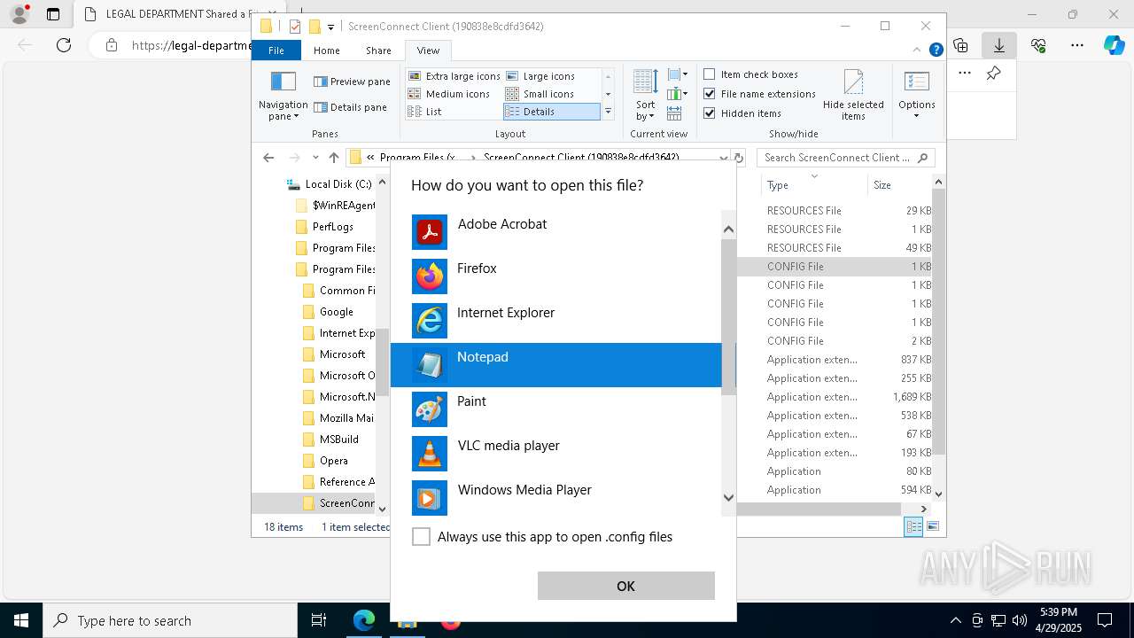This screenshot has width=1134, height=638.
Task: Click horizontal scrollbar right arrow in file list
Action: pyautogui.click(x=923, y=509)
